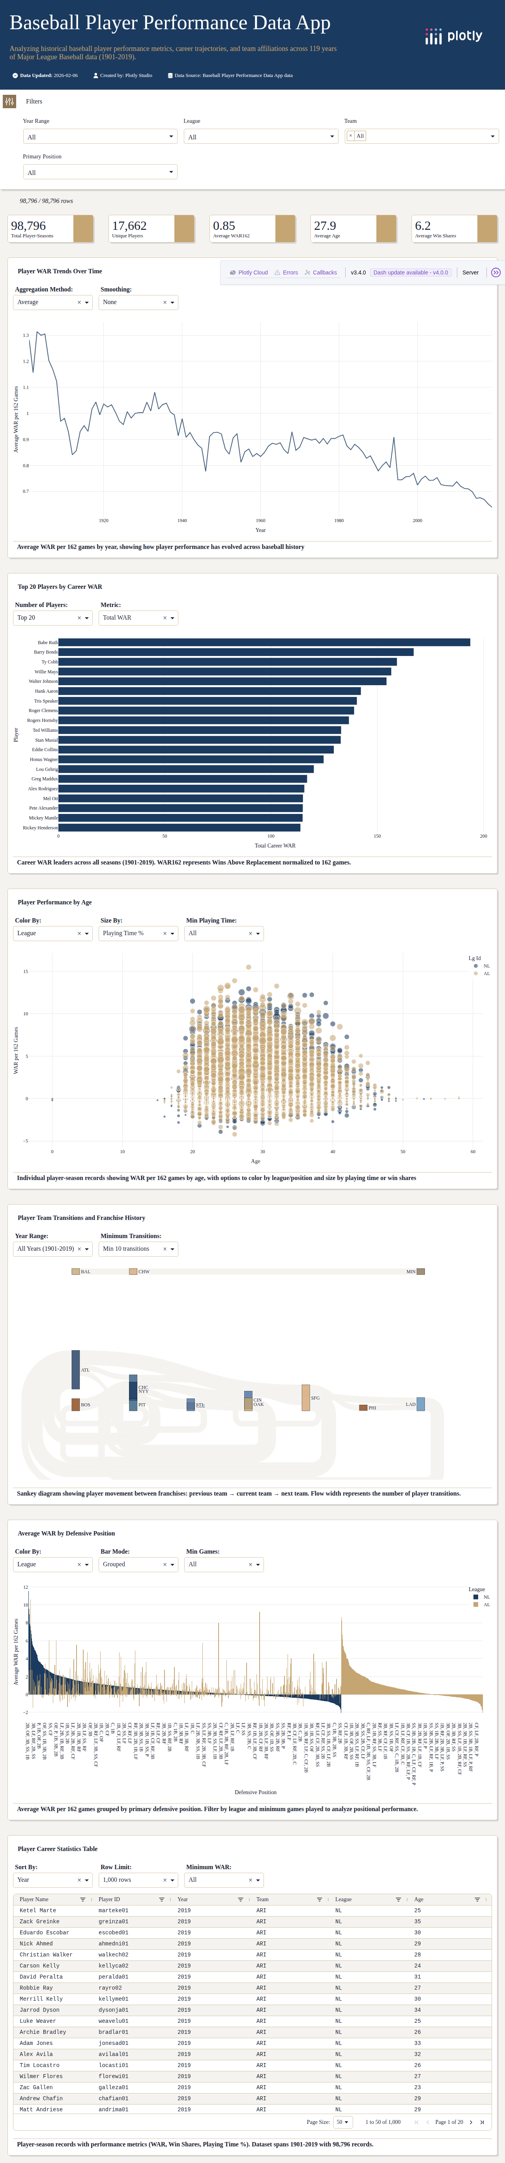Toggle AL series in Defensive Position legend

coord(481,1605)
